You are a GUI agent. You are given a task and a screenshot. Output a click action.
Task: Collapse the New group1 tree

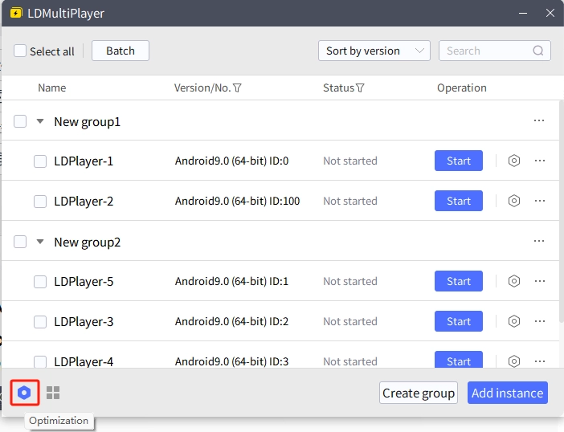(40, 121)
